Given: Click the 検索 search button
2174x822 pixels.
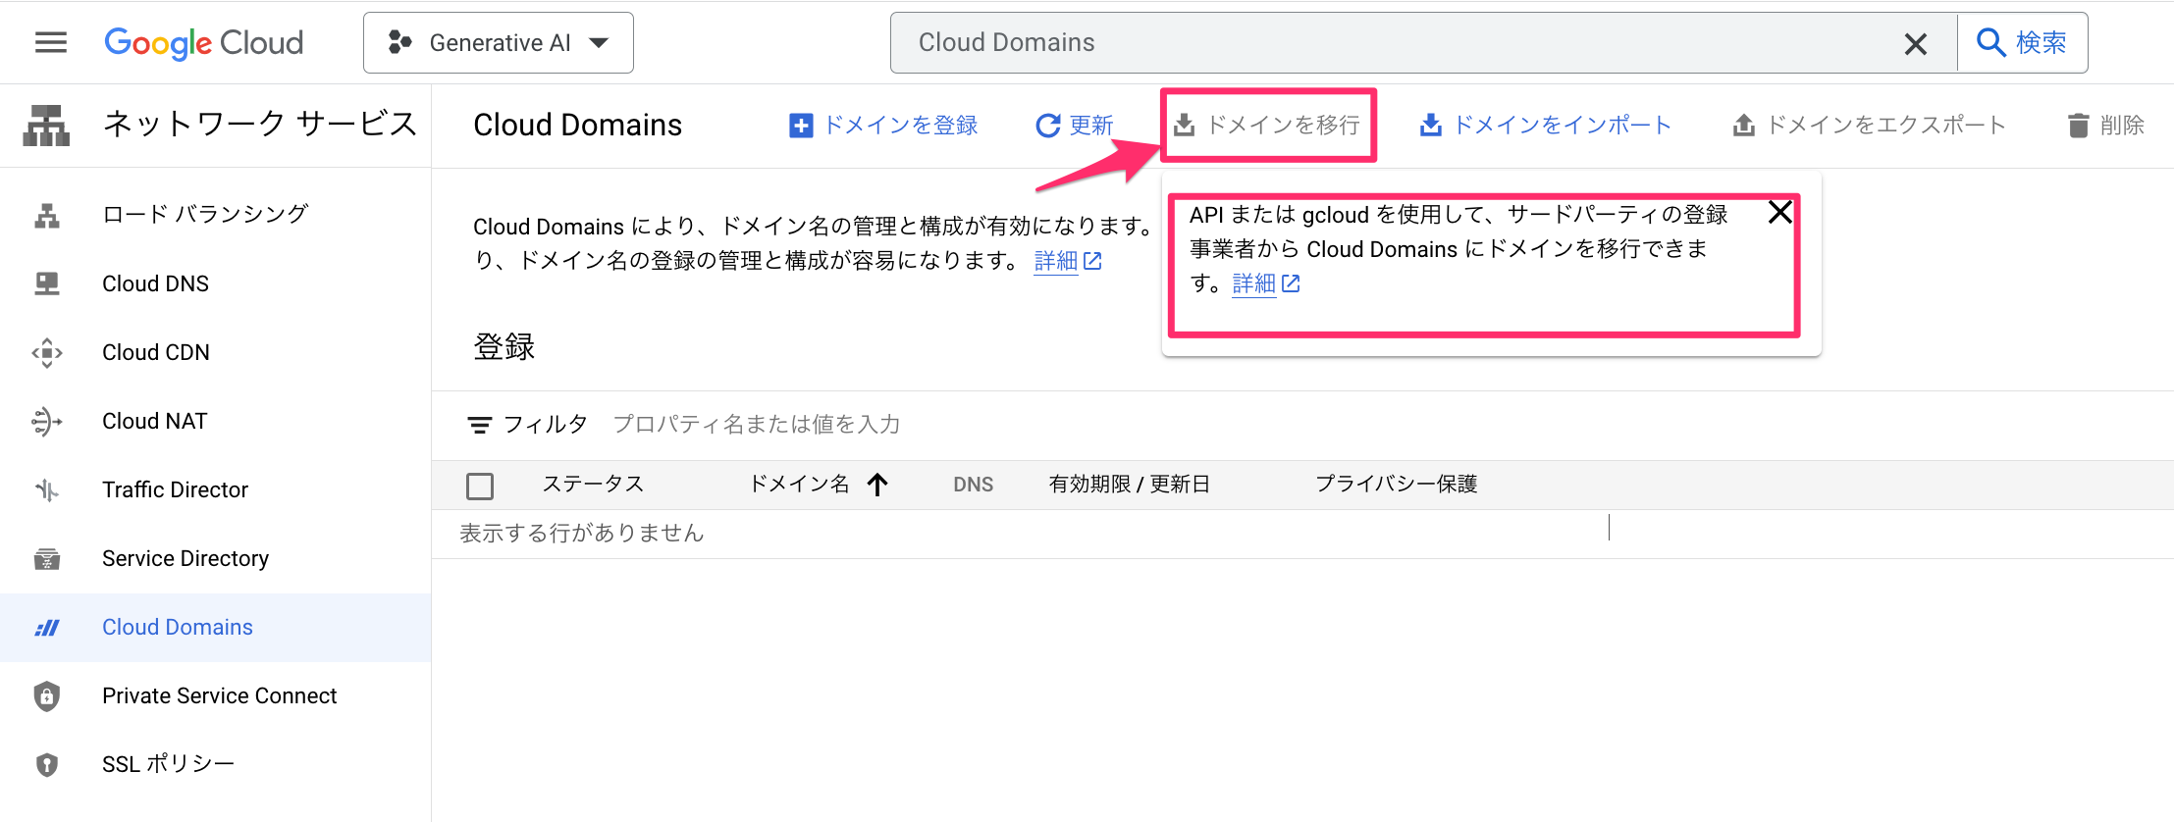Looking at the screenshot, I should point(2022,42).
